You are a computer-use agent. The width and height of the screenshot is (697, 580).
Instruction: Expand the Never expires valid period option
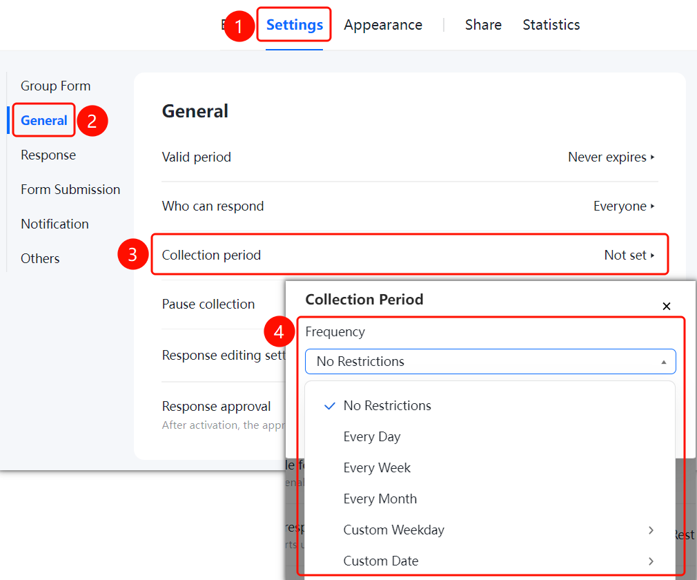coord(611,157)
